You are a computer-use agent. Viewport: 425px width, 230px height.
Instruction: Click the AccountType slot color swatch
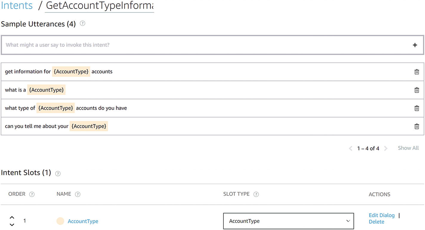point(60,221)
